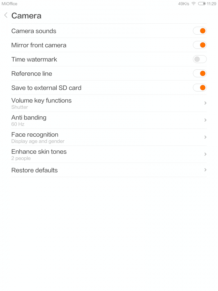
Task: Tap the Wi-Fi signal icon in status bar
Action: click(x=193, y=4)
